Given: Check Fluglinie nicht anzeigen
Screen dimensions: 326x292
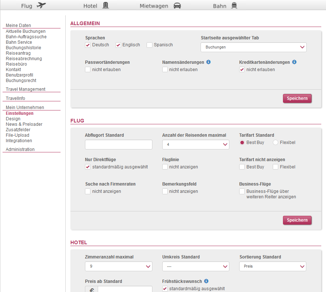Looking at the screenshot, I should [x=165, y=167].
